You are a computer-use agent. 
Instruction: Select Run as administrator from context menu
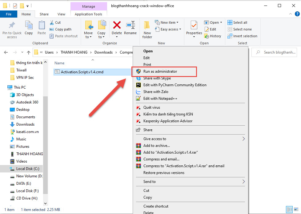160,71
